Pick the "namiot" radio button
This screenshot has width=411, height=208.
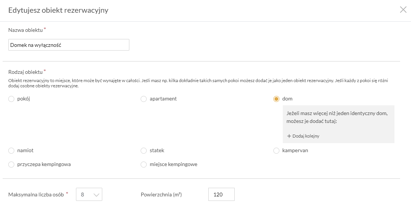(x=11, y=151)
